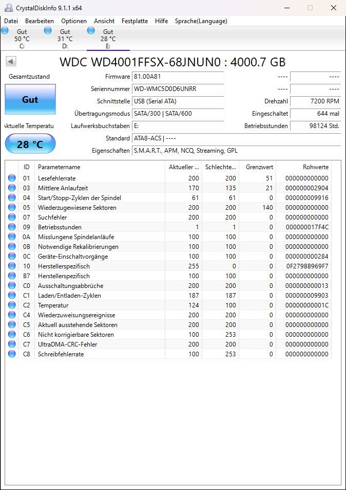This screenshot has width=346, height=490.
Task: Click the Schlechte column header
Action: click(x=220, y=167)
